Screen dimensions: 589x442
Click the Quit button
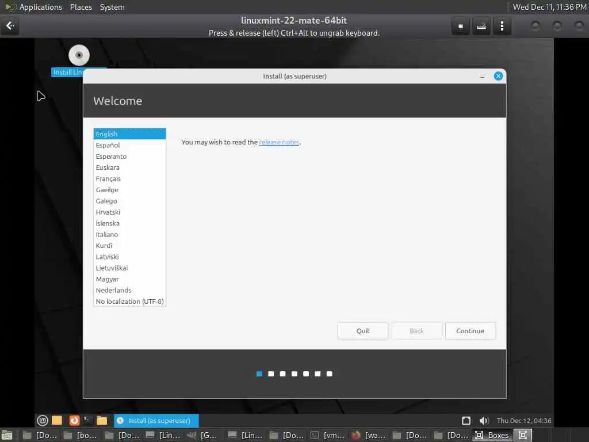pyautogui.click(x=363, y=331)
